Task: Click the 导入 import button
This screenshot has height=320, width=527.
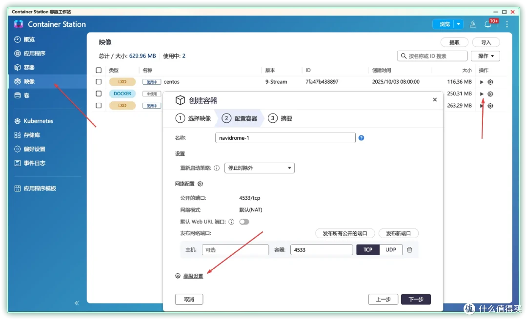Action: (486, 42)
